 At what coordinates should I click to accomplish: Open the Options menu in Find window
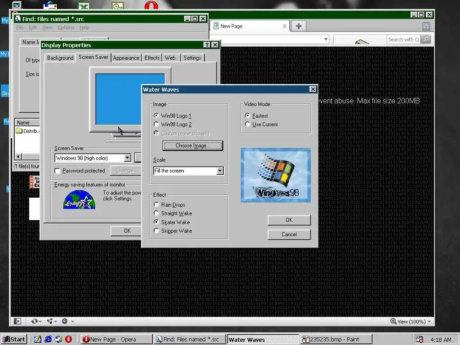[66, 27]
